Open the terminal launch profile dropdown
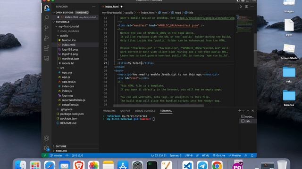302x169 pixels. (x=243, y=111)
